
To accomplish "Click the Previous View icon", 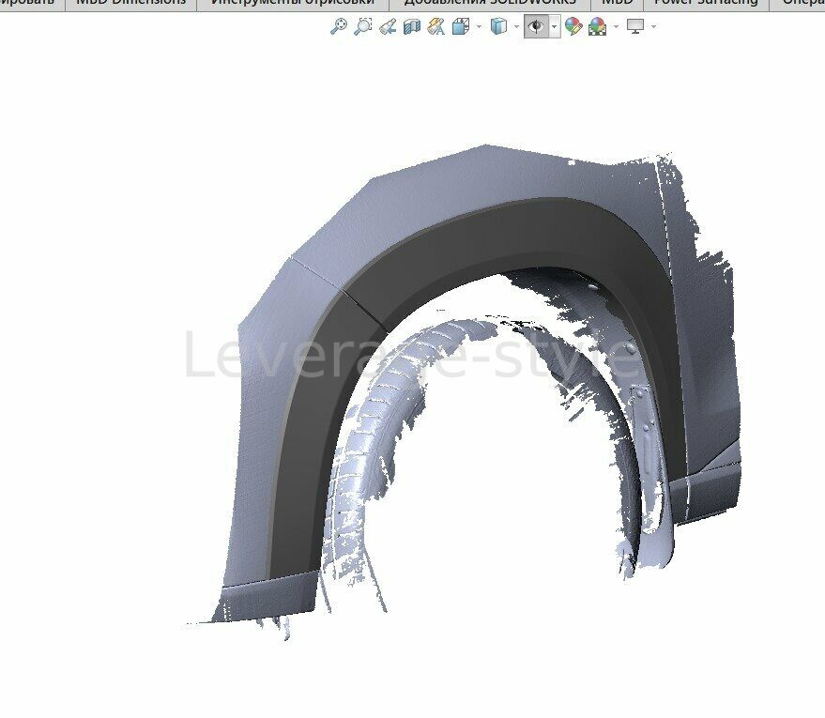I will pos(388,27).
